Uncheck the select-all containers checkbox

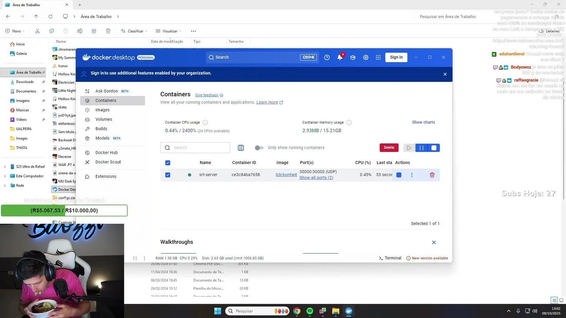tap(168, 163)
